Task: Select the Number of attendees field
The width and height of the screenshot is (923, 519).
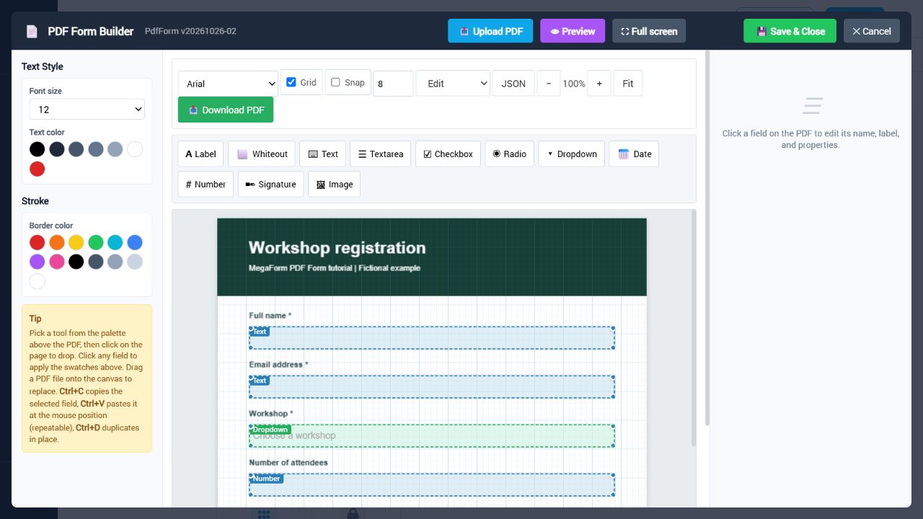Action: [432, 485]
